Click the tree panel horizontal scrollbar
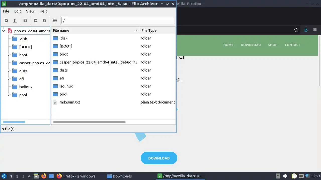The height and width of the screenshot is (180, 321). click(14, 122)
